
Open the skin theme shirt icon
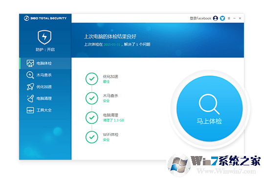click(x=222, y=18)
